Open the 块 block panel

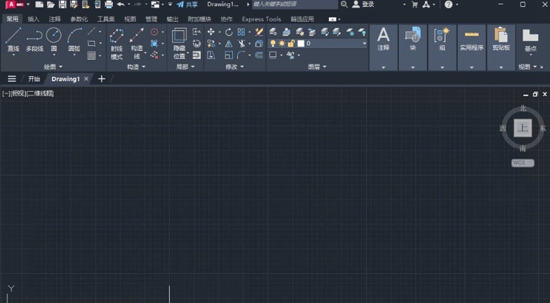coord(413,47)
